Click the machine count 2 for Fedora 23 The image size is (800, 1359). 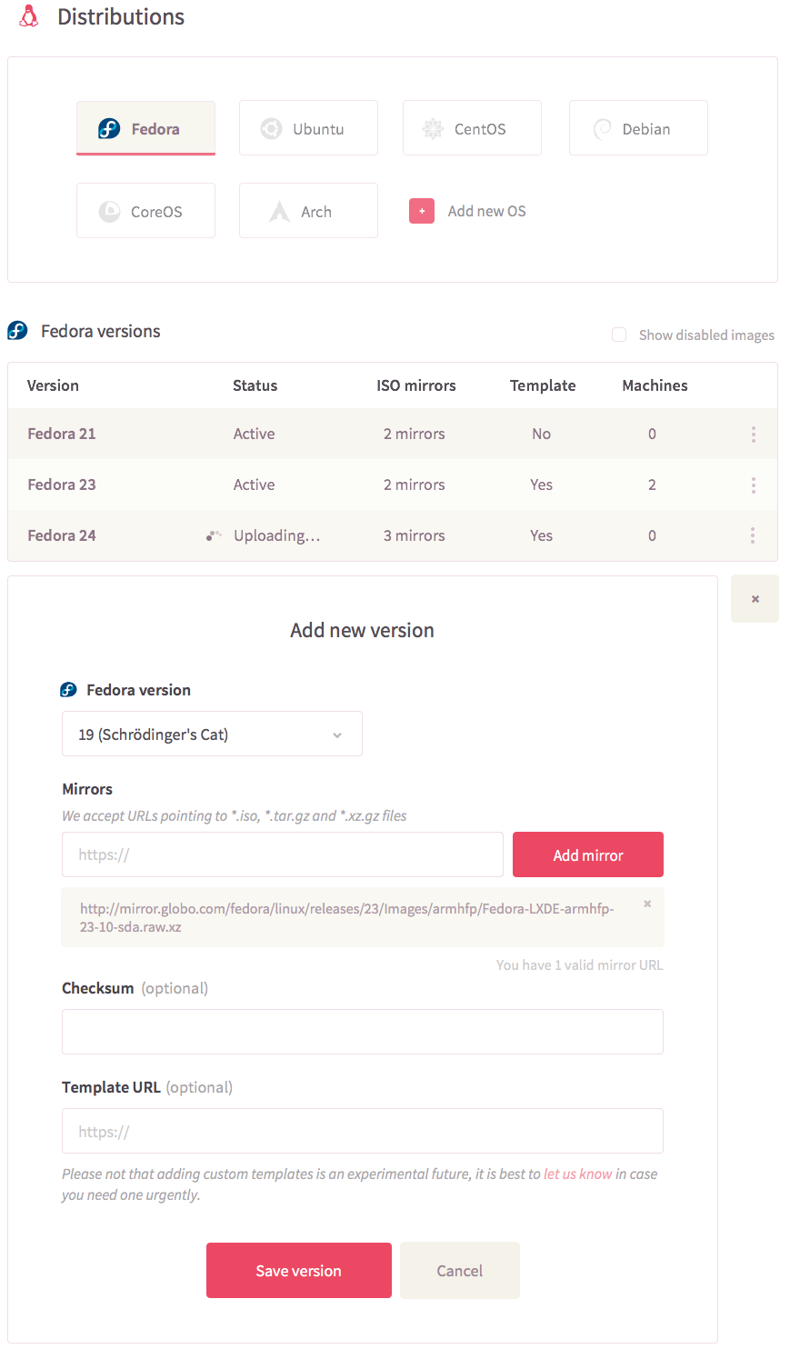pyautogui.click(x=652, y=485)
